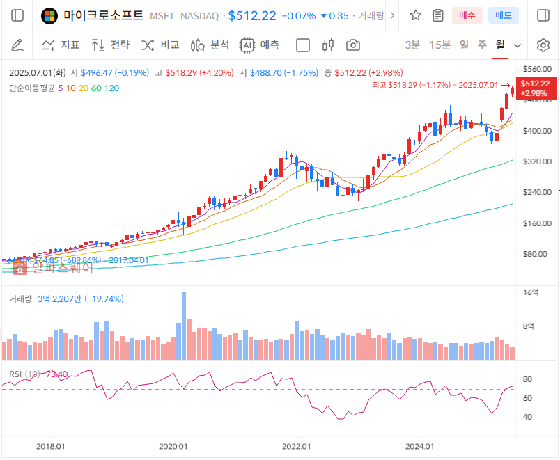Open chart settings gear icon

(x=543, y=45)
